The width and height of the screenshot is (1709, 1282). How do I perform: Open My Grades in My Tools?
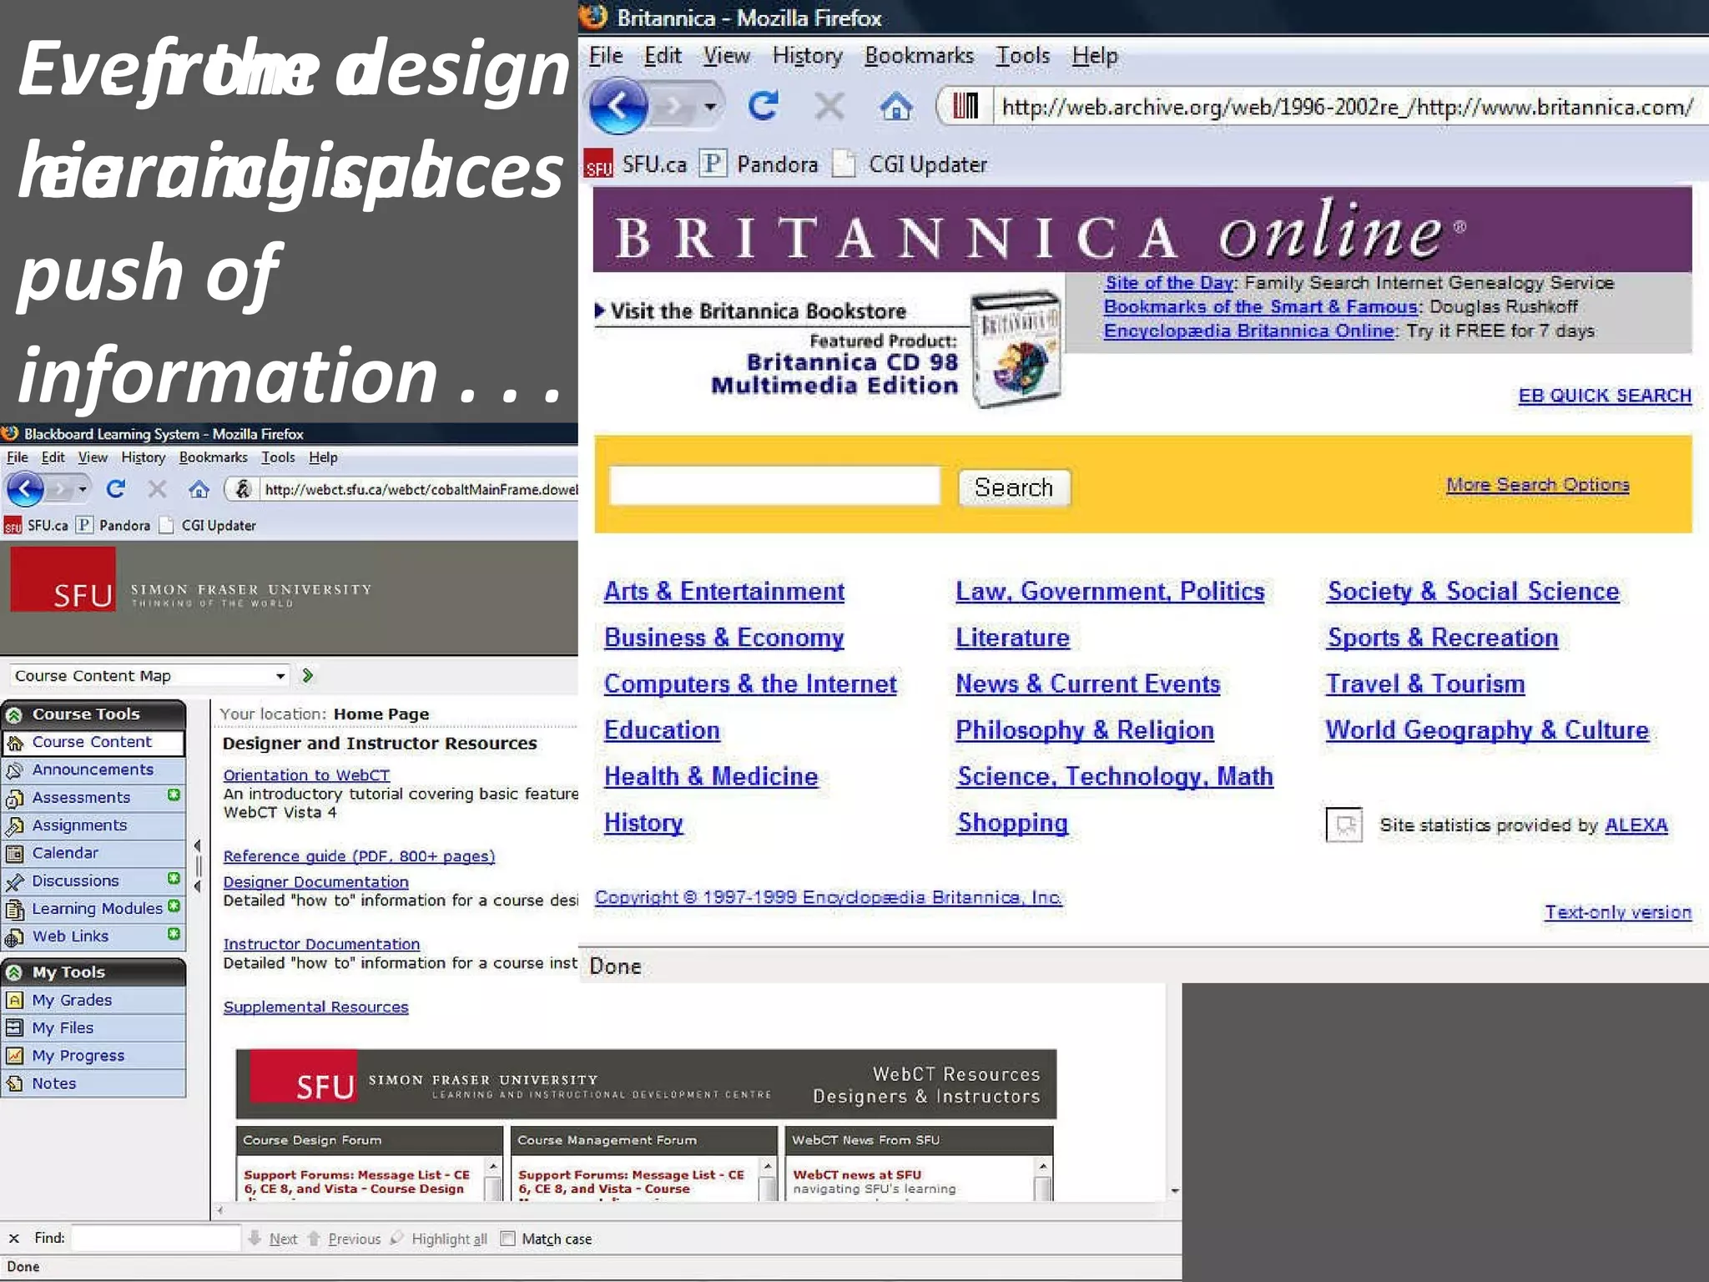(x=93, y=1000)
